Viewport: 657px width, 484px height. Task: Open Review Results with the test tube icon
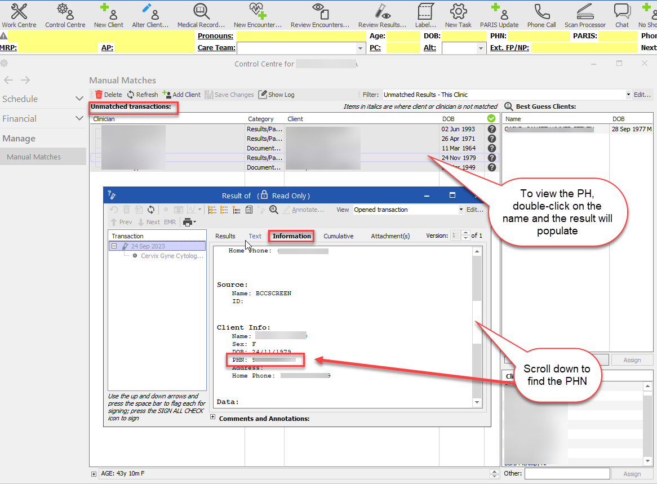[x=382, y=15]
